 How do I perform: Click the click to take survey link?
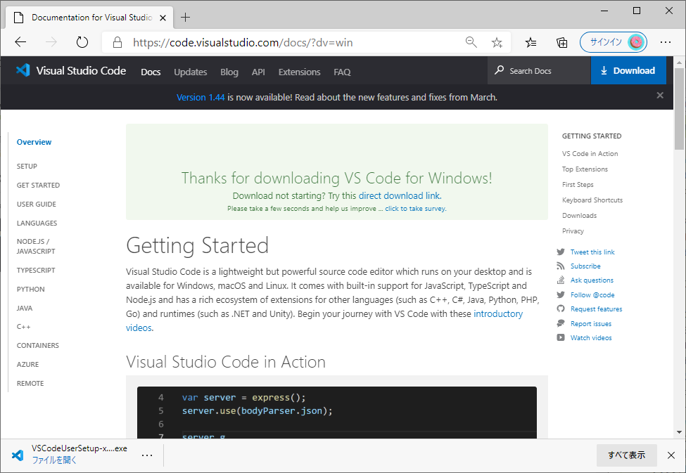pyautogui.click(x=415, y=209)
